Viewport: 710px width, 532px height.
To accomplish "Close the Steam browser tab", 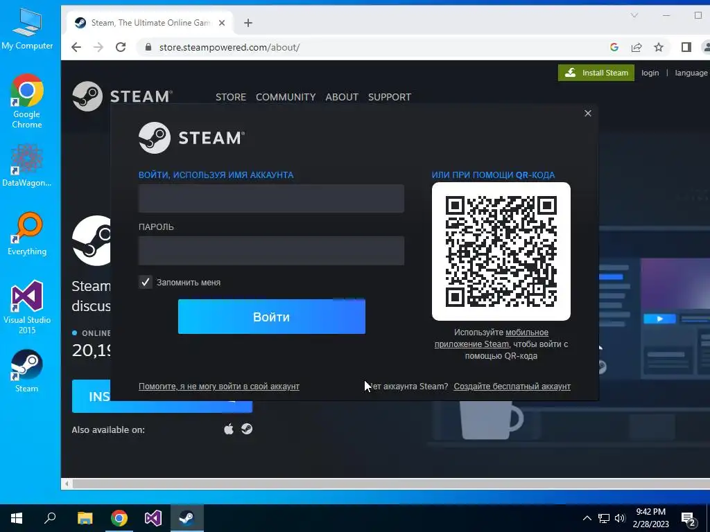I will [x=222, y=23].
